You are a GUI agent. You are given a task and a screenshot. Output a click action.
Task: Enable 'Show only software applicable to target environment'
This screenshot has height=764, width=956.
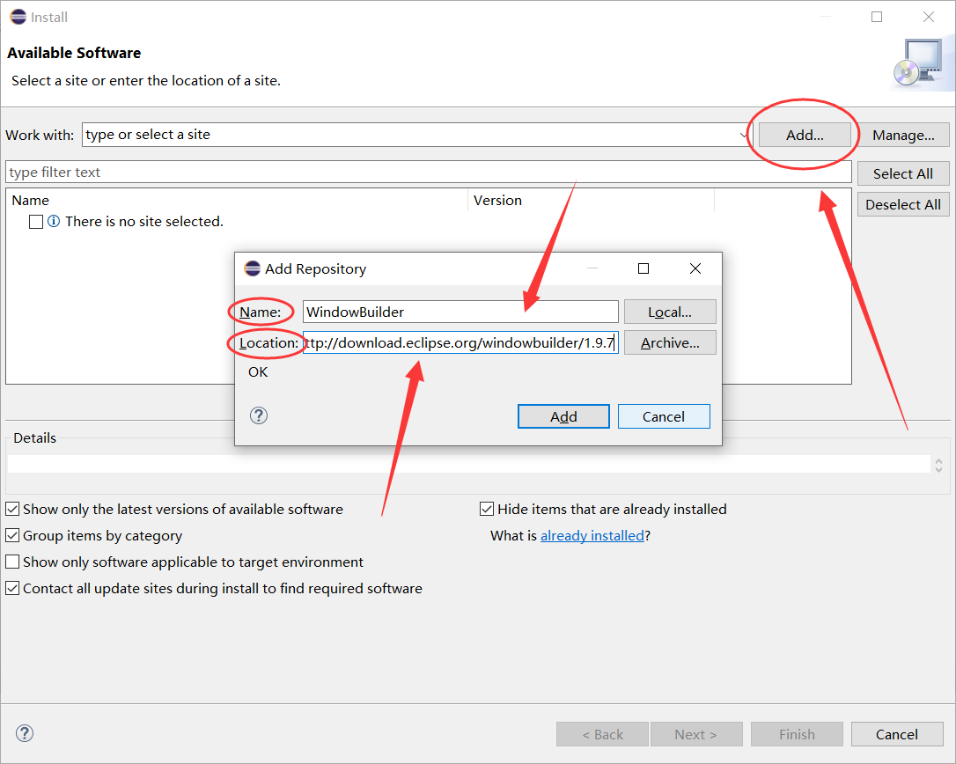[12, 562]
